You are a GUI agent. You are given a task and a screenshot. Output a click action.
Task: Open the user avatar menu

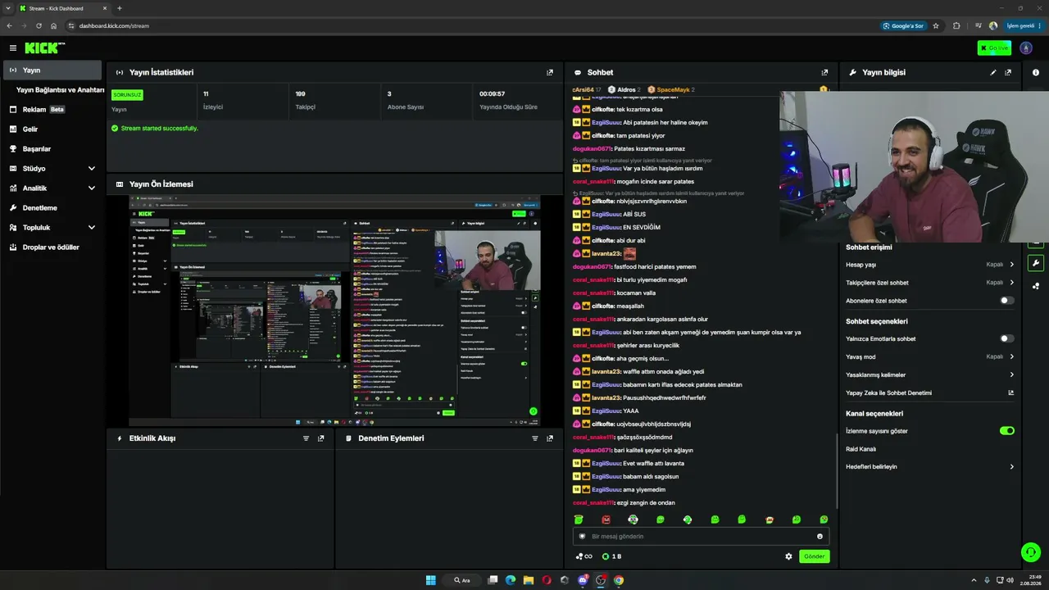1026,48
